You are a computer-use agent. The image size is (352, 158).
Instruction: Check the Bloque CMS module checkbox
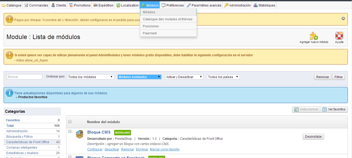pos(70,131)
